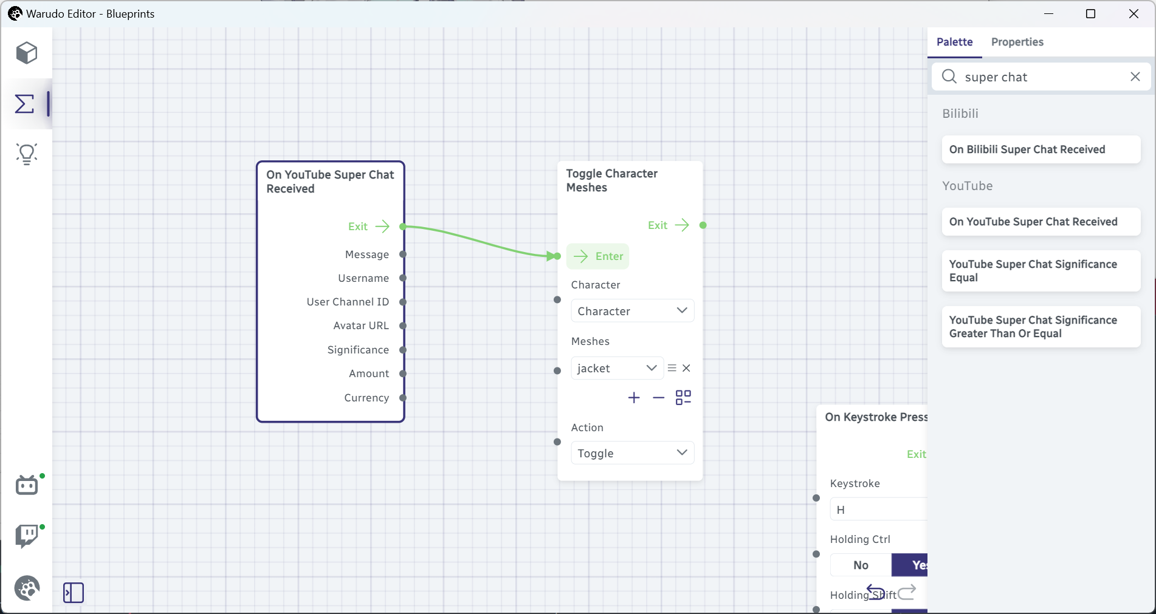Click the grid icon below meshes
This screenshot has width=1156, height=614.
coord(683,397)
